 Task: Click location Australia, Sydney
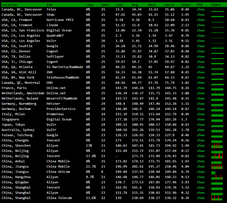(18, 130)
